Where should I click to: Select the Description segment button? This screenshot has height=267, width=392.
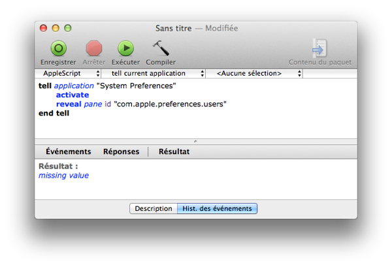153,209
